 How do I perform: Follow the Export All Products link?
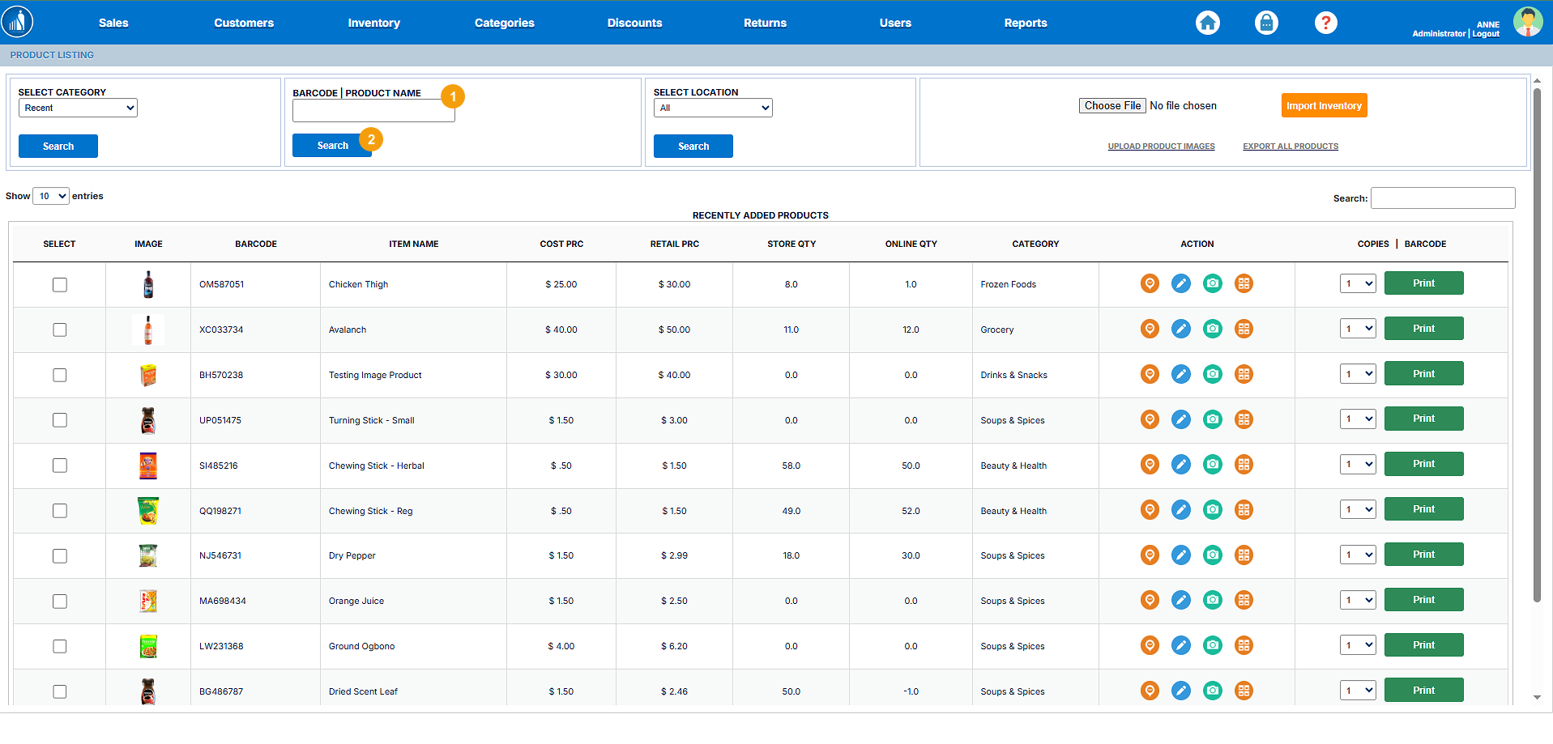1290,147
